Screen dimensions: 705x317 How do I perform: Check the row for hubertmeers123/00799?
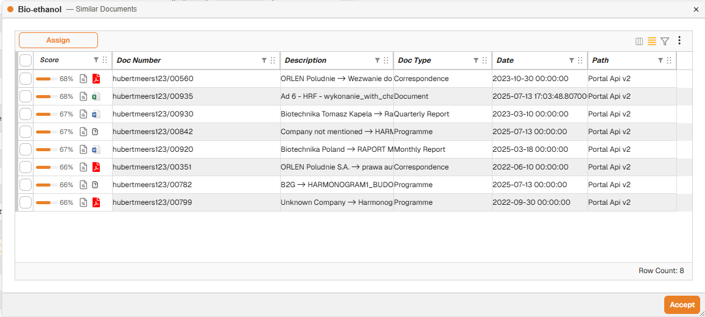(26, 202)
